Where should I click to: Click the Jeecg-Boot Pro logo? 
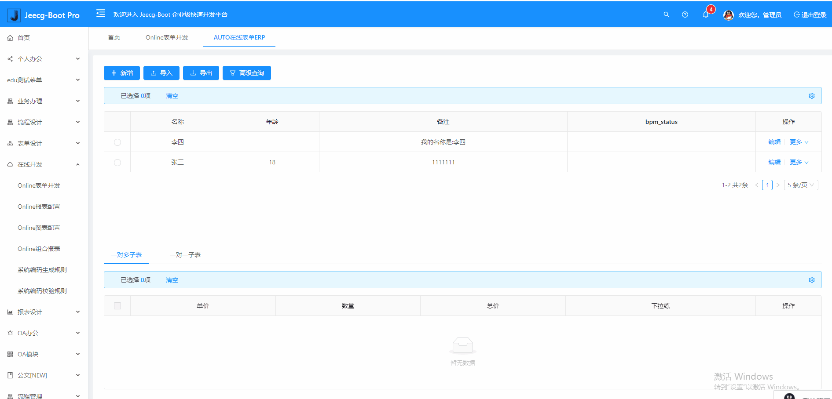[44, 15]
